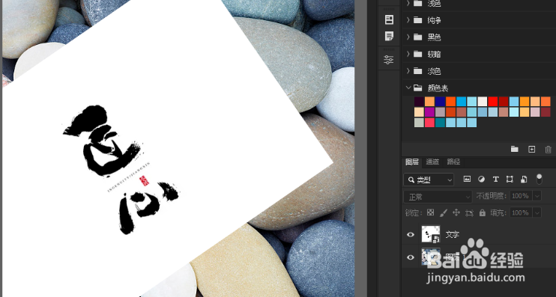Expand the 淡色 swatch group

point(408,70)
